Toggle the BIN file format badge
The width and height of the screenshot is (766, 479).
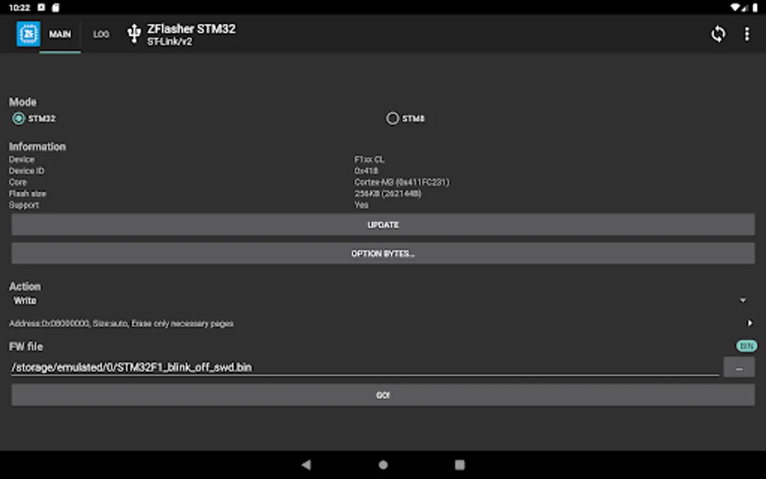(x=746, y=346)
